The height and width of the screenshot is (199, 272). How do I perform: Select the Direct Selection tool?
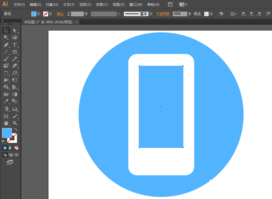[x=15, y=30]
